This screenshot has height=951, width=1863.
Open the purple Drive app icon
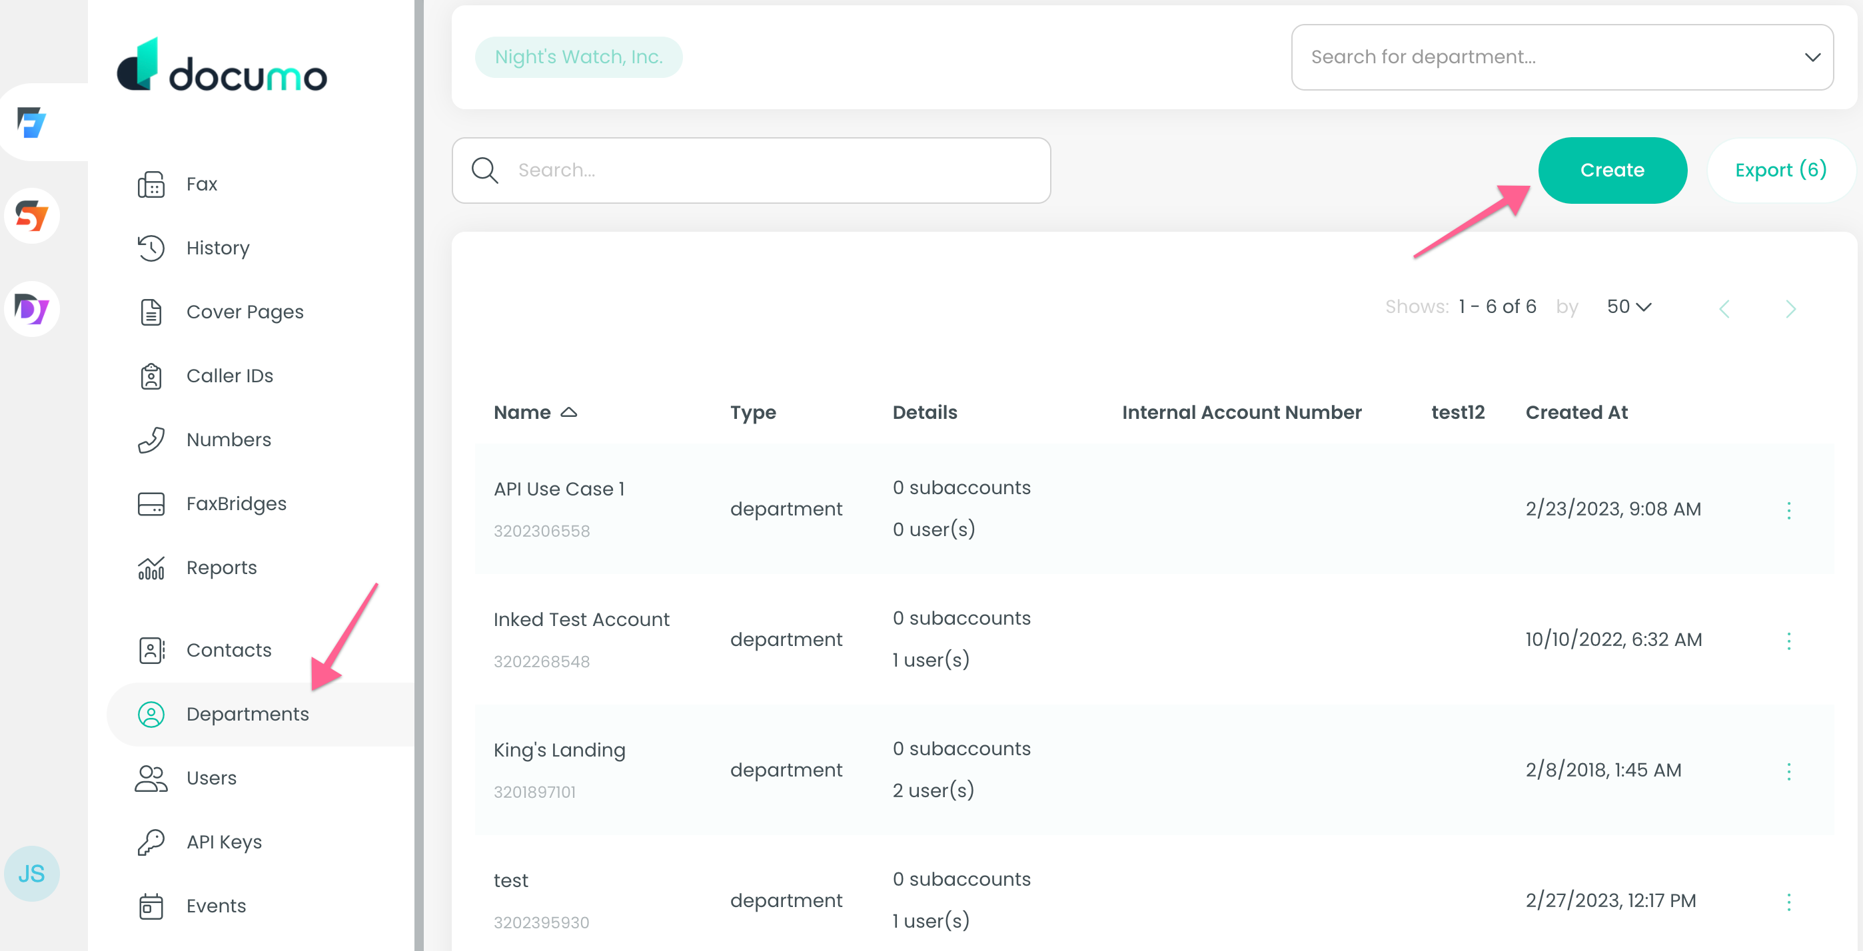coord(31,308)
